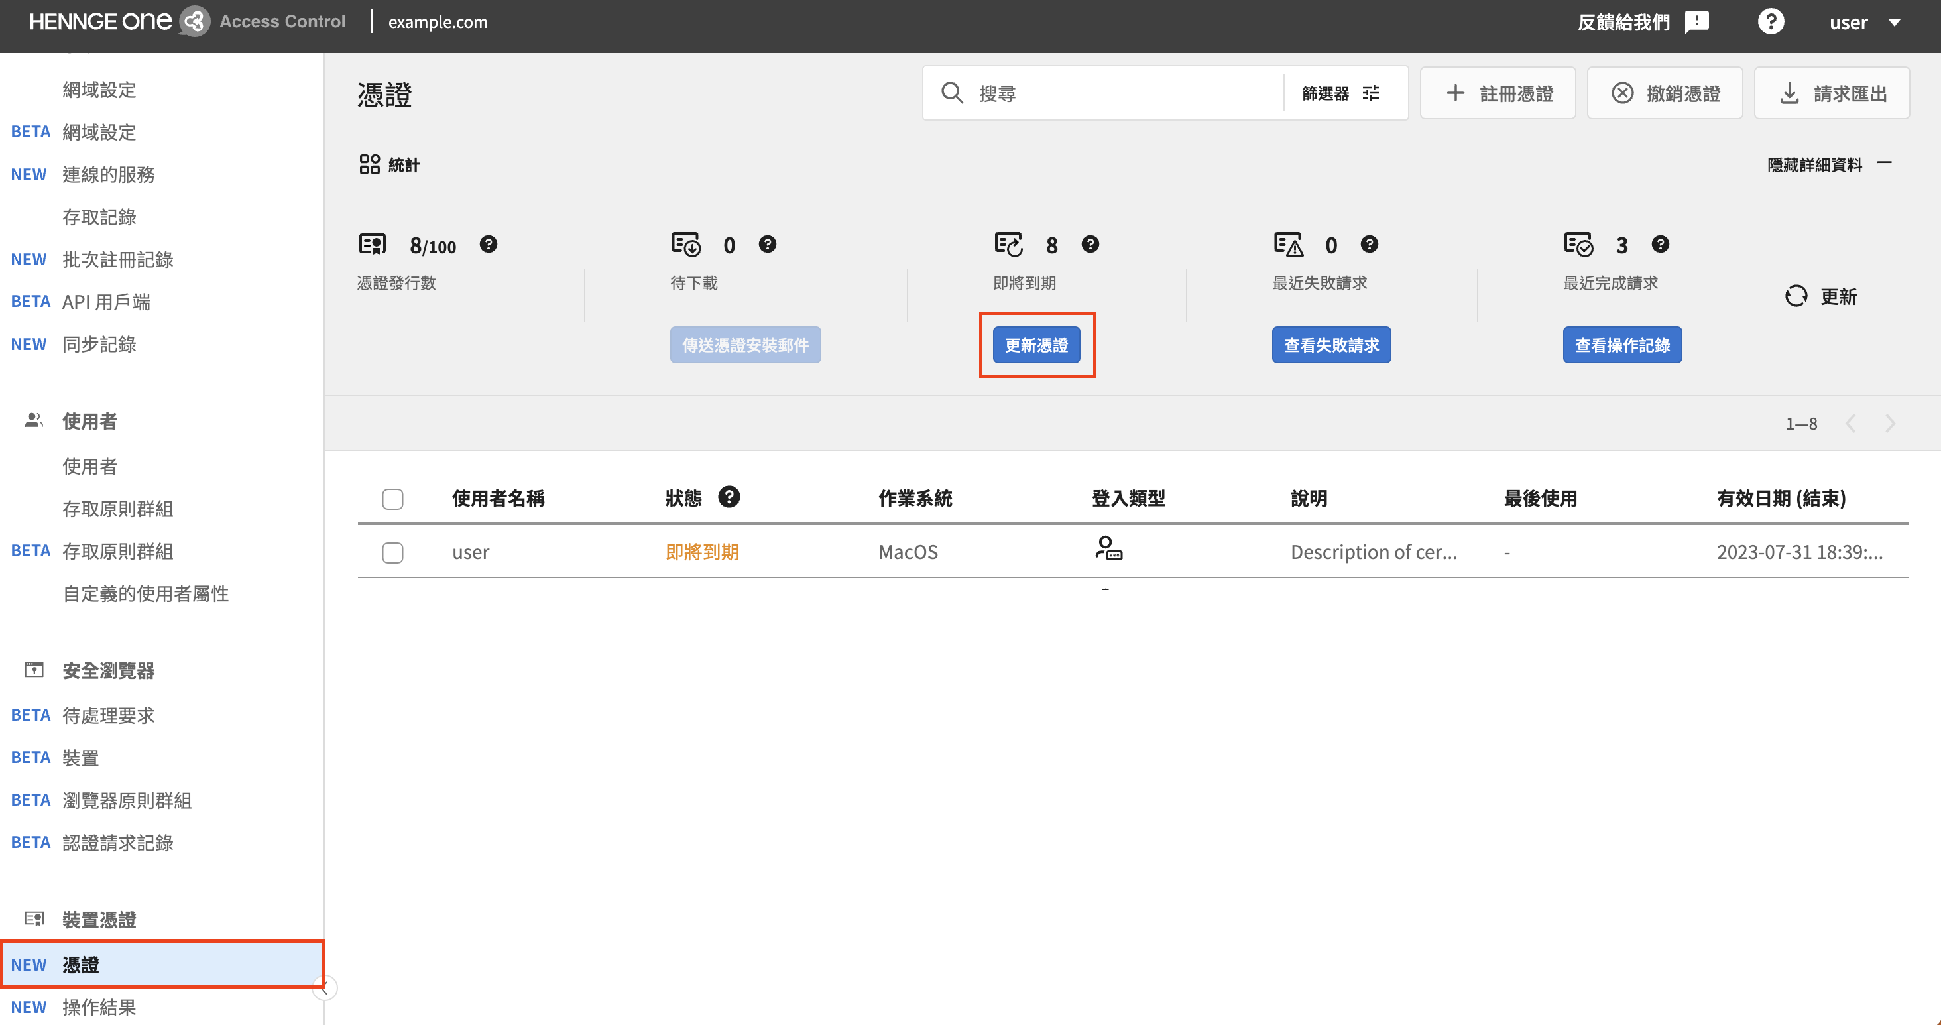Click the Description of cer... cell
Image resolution: width=1941 pixels, height=1025 pixels.
[x=1374, y=552]
